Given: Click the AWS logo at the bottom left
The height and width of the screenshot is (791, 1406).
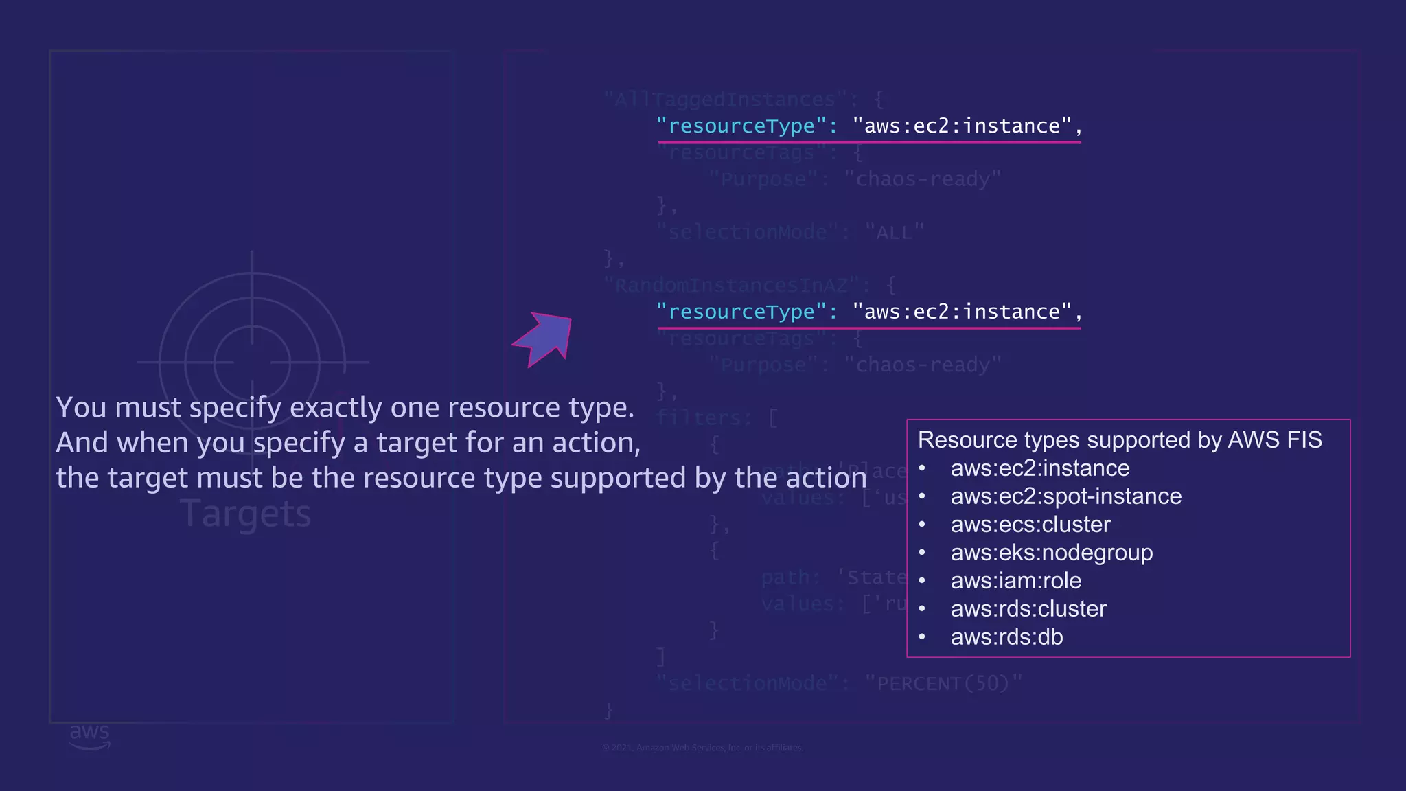Looking at the screenshot, I should click(90, 736).
